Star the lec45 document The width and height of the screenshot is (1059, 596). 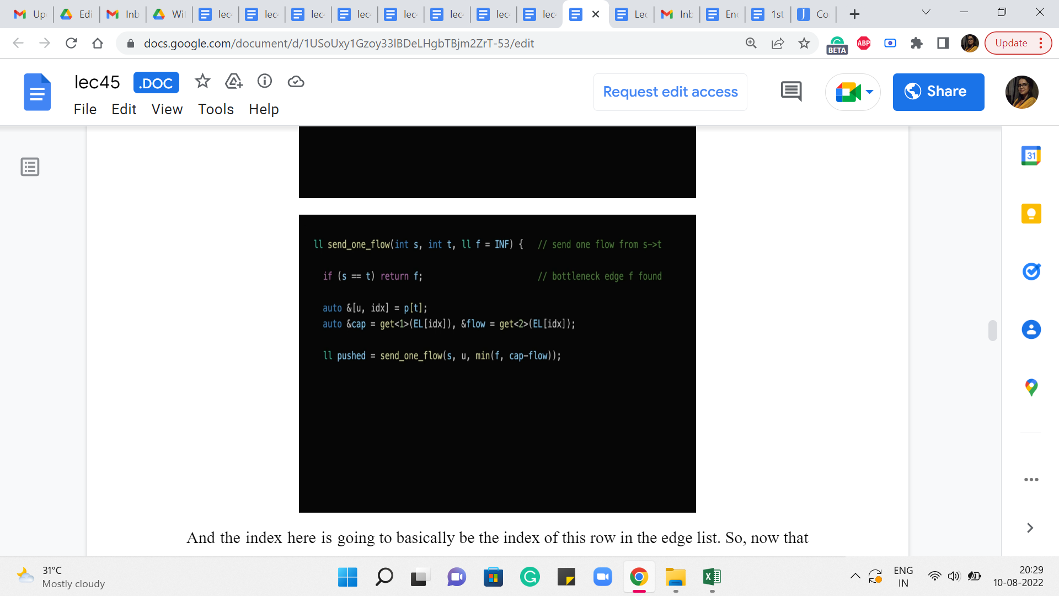click(202, 82)
